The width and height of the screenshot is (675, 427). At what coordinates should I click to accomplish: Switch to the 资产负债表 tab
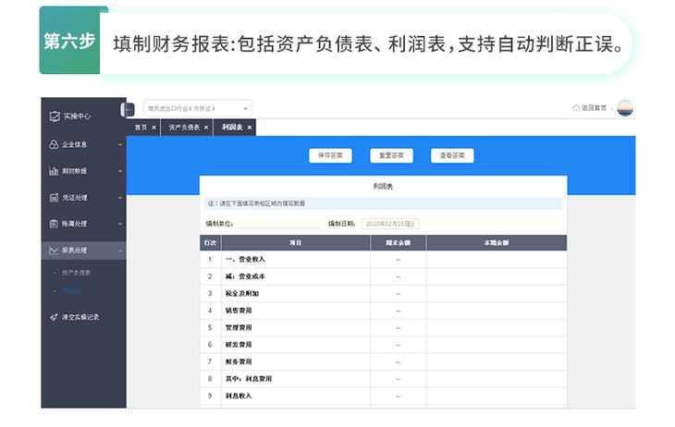(182, 128)
